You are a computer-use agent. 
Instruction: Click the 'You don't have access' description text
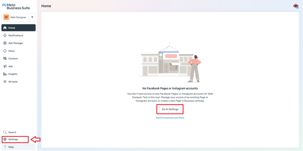170,97
